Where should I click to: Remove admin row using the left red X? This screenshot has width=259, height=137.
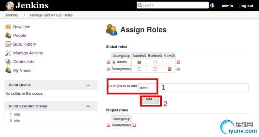tap(108, 62)
